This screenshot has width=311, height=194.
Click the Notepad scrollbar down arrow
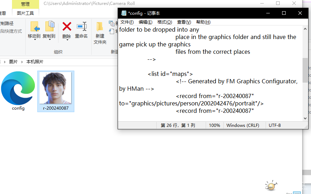tap(305, 118)
